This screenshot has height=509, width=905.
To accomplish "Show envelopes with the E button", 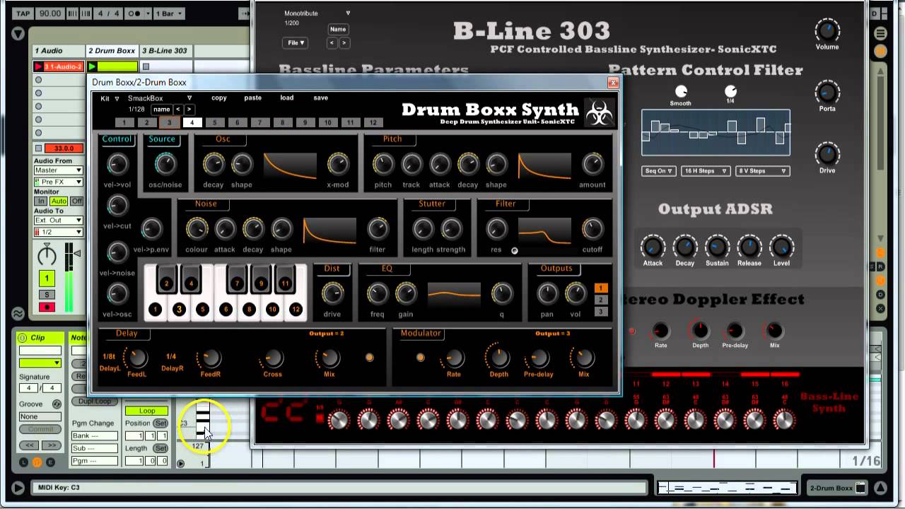I will pos(50,462).
